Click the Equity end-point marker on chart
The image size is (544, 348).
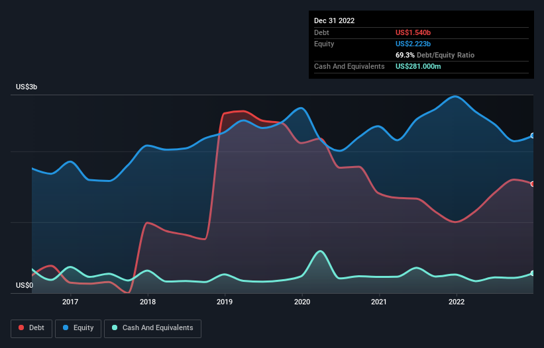[533, 136]
